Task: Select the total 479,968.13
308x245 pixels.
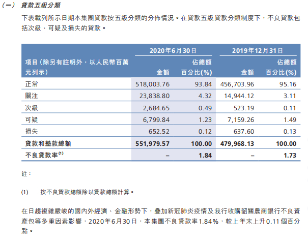Action: point(237,143)
